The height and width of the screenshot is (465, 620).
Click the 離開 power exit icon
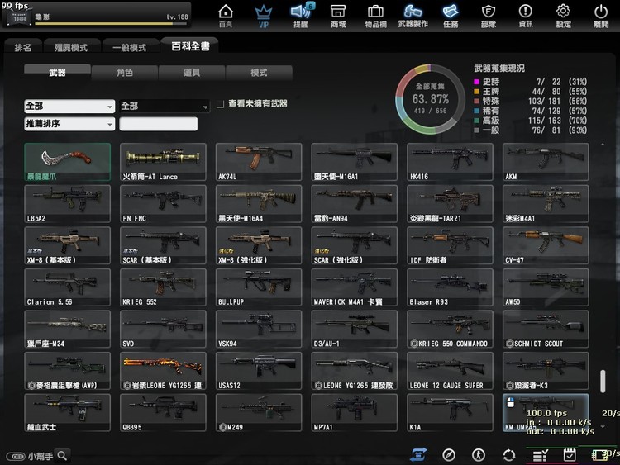click(601, 16)
